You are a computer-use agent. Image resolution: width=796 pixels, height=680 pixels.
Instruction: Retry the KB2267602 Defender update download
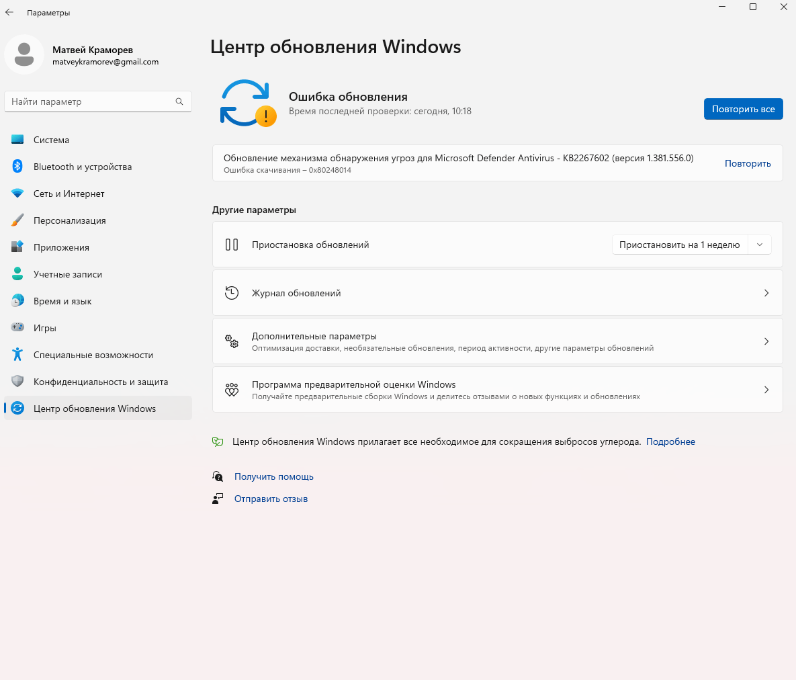[748, 163]
